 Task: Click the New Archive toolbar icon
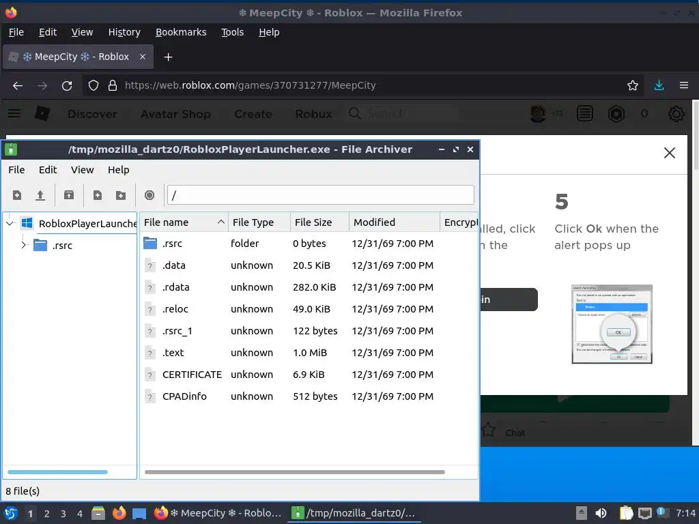tap(17, 195)
